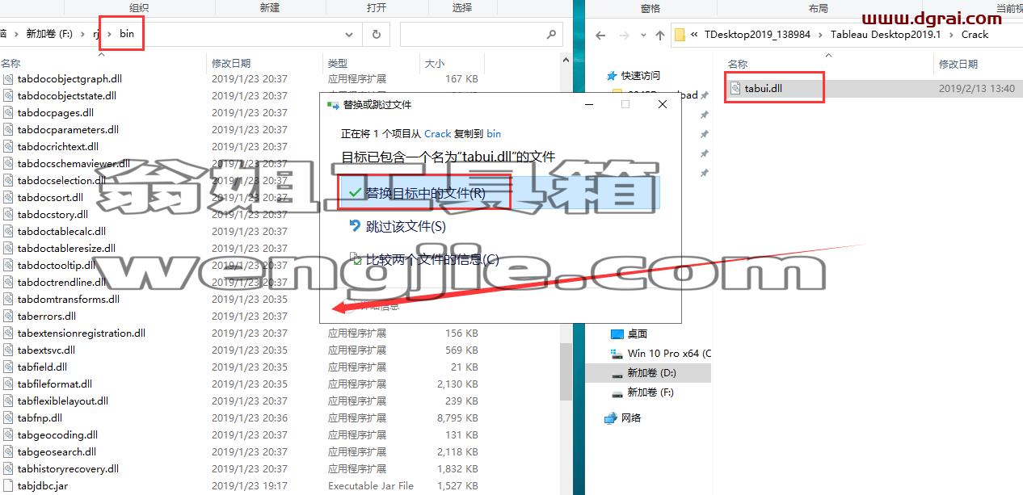
Task: Select 新加卷 (D:) drive in right sidebar
Action: coord(651,373)
